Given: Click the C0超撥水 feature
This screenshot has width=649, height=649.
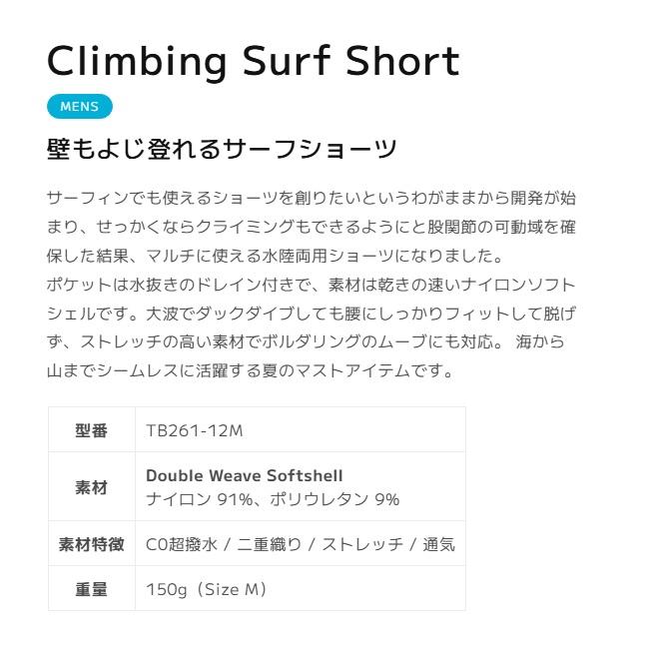Looking at the screenshot, I should click(181, 545).
